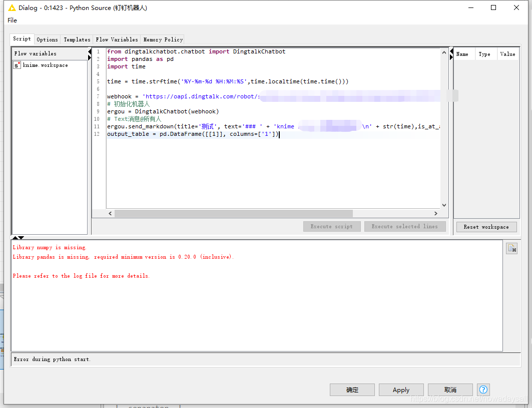Click 'Library pandas is missing' error message
The width and height of the screenshot is (532, 408).
pyautogui.click(x=123, y=257)
